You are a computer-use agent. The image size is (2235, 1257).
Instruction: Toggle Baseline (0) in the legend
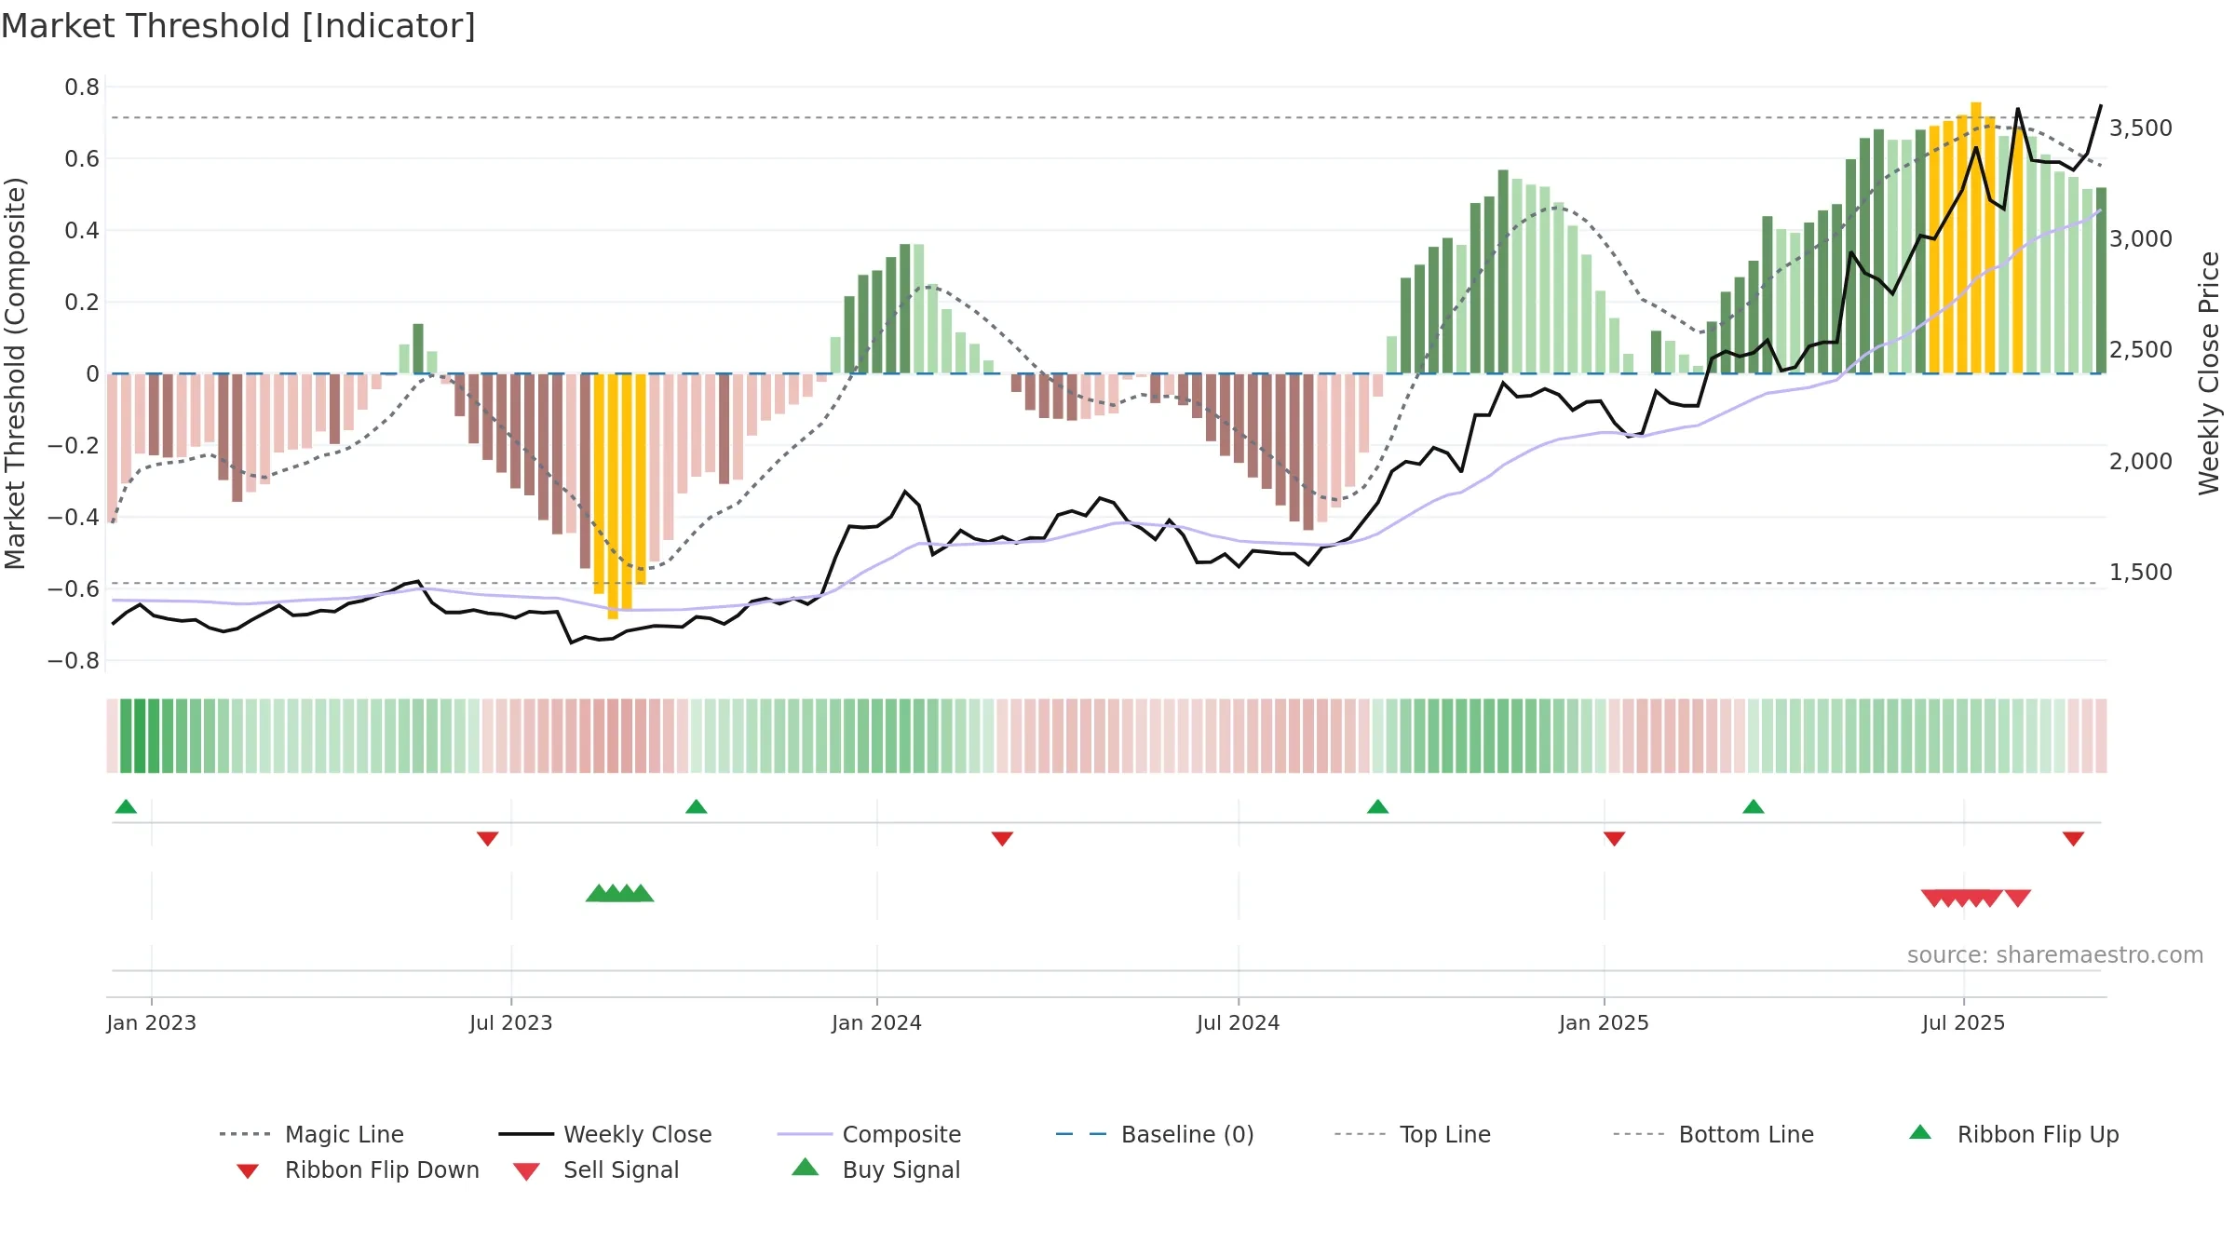point(1155,1134)
